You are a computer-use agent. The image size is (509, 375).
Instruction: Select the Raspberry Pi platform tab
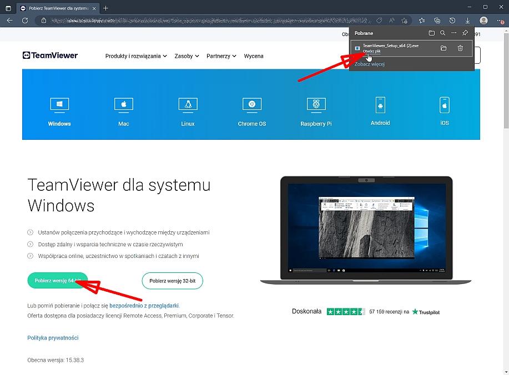coord(316,112)
